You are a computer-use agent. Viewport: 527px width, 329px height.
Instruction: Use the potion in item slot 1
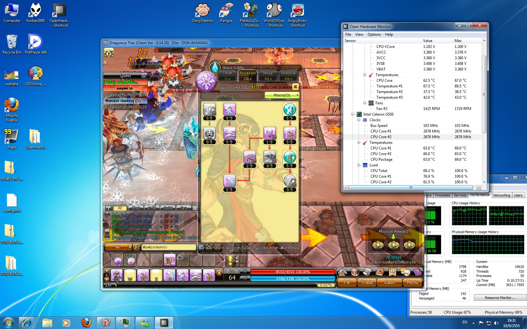[117, 260]
